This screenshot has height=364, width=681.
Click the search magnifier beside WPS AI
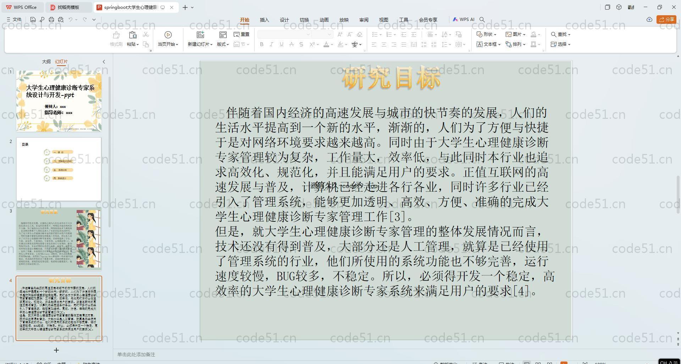coord(482,20)
